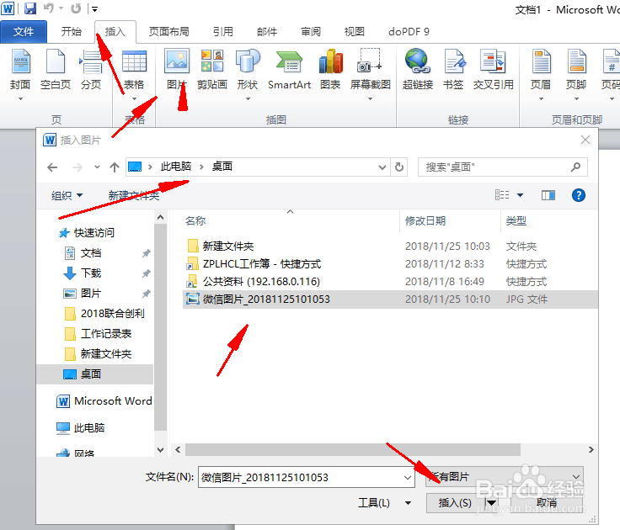This screenshot has height=530, width=620.
Task: Refresh the desktop folder listing
Action: (x=399, y=167)
